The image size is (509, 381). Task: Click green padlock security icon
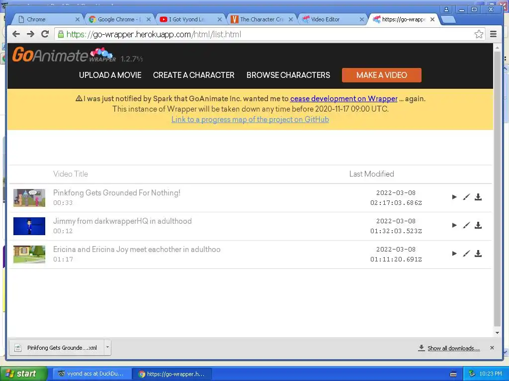click(61, 34)
